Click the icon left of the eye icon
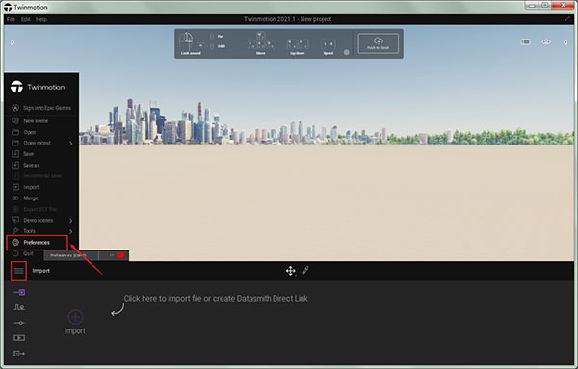Viewport: 578px width, 369px height. [x=526, y=42]
